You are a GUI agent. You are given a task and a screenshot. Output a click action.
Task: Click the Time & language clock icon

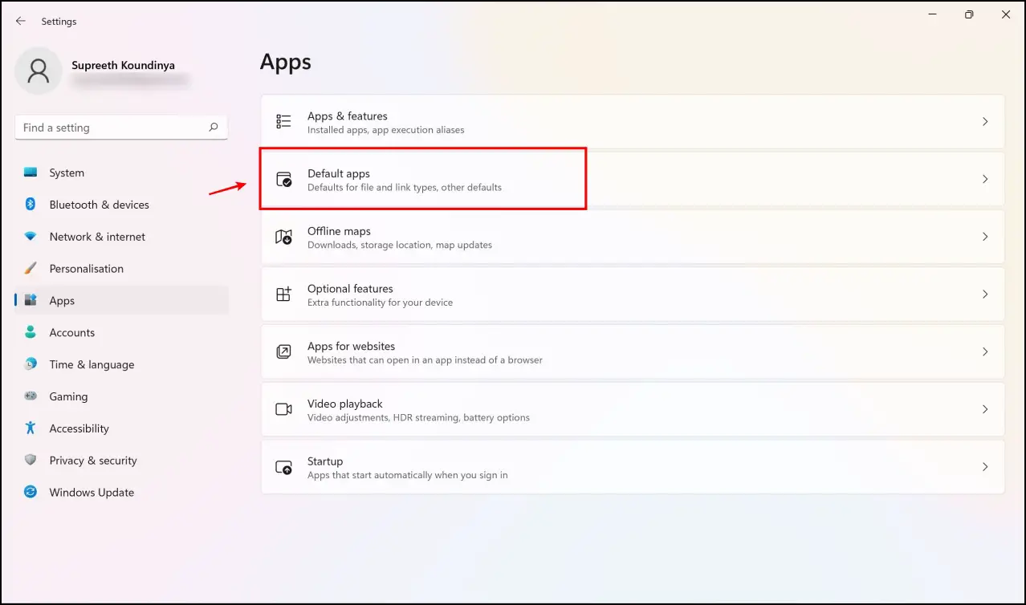pos(31,364)
